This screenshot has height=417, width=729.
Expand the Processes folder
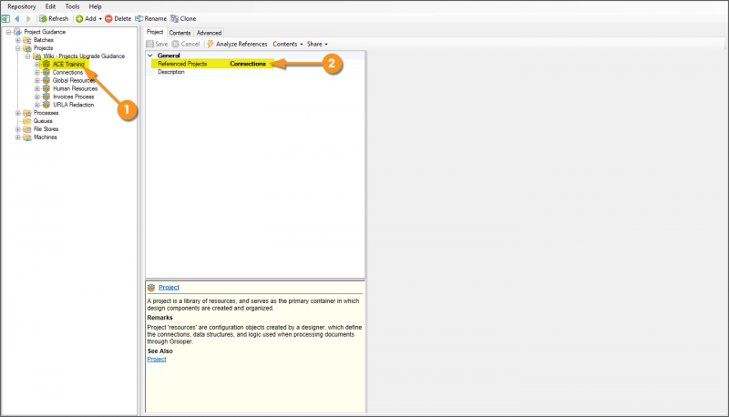(x=17, y=113)
